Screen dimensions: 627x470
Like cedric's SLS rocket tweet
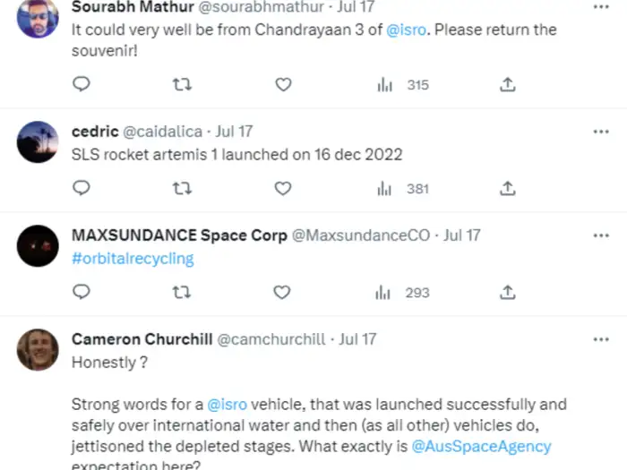(x=283, y=189)
